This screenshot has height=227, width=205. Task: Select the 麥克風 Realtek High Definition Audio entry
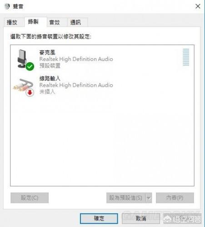102,59
